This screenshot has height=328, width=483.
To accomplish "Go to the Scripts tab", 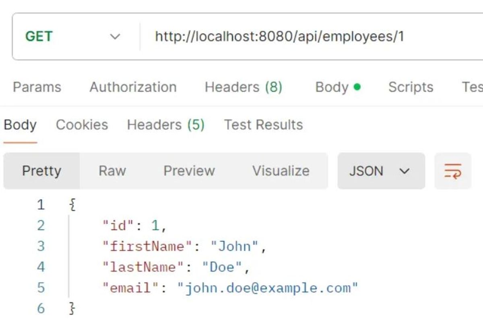I will click(x=411, y=87).
